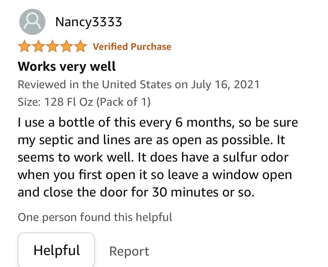Open the Nancy3333 reviewer profile name
Viewport: 328px width, 267px height.
pos(89,22)
